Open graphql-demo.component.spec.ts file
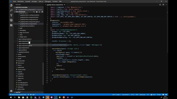Viewport: 177px width, 99px height. click(30, 22)
